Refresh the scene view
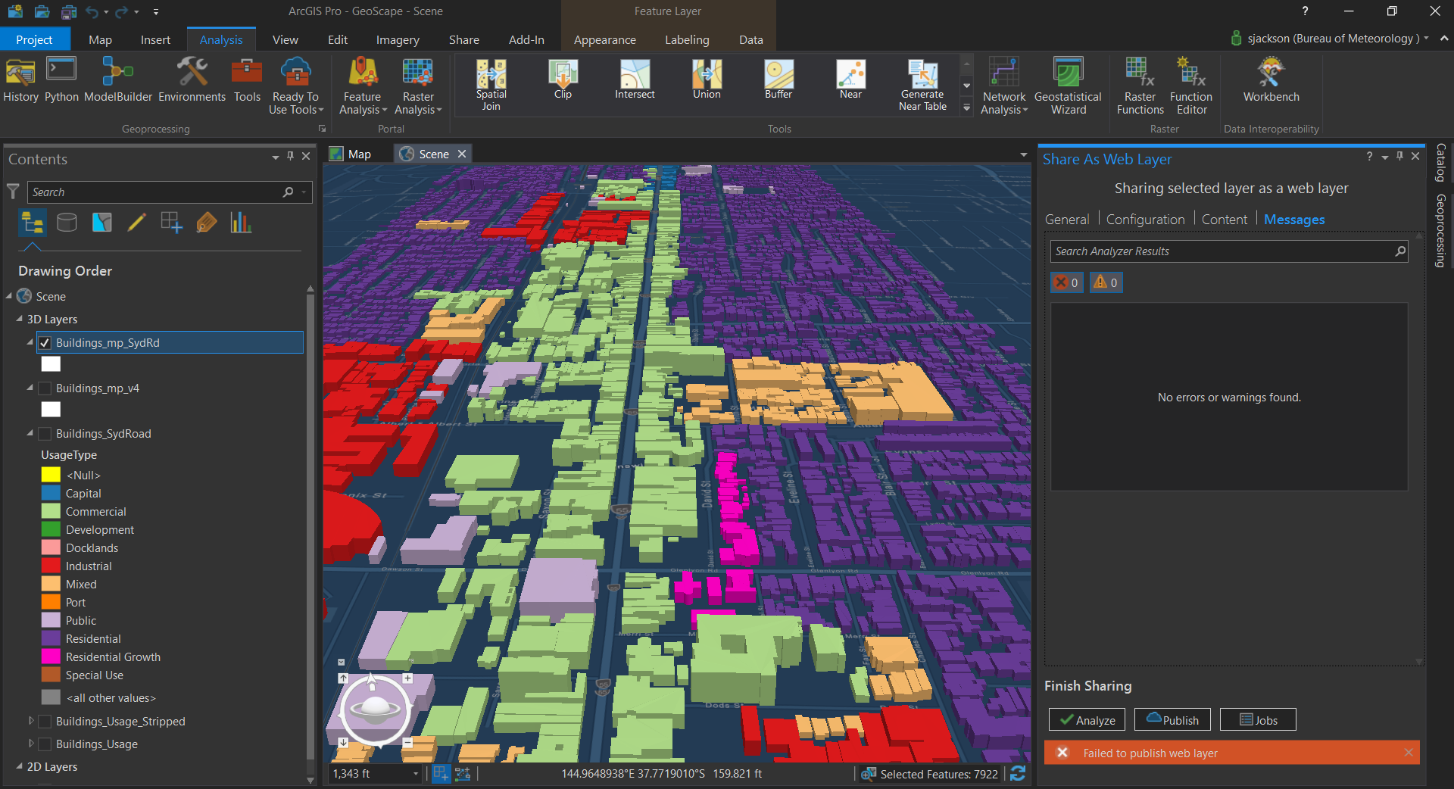The width and height of the screenshot is (1454, 789). tap(1018, 773)
